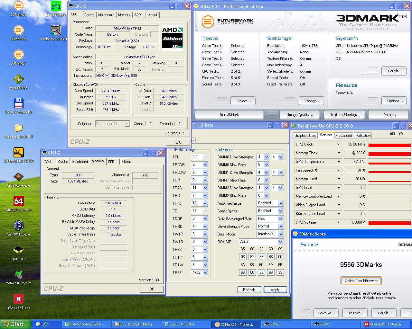The image size is (412, 329).
Task: Open GPU-Z Advanced tab
Action: (344, 136)
